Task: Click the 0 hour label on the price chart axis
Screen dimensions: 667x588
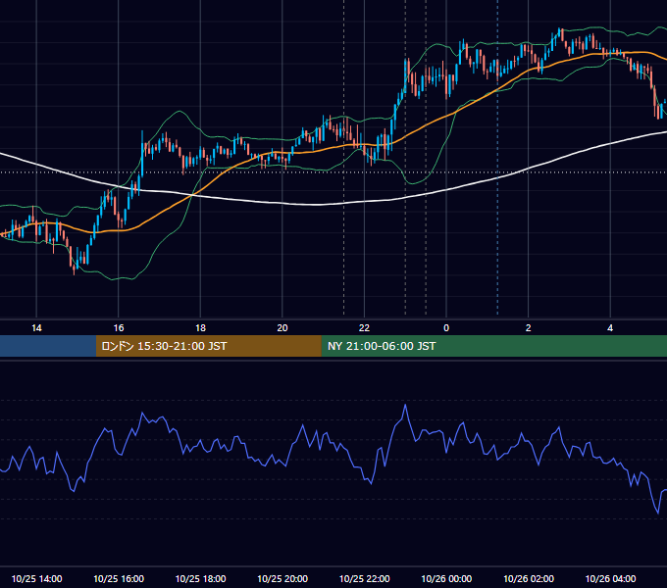Action: (x=446, y=328)
